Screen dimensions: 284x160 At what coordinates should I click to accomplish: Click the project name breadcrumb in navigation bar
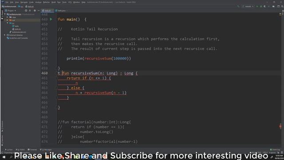click(x=9, y=7)
